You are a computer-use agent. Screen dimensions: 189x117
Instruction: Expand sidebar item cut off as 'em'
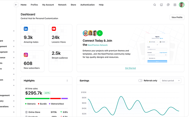click(14, 80)
